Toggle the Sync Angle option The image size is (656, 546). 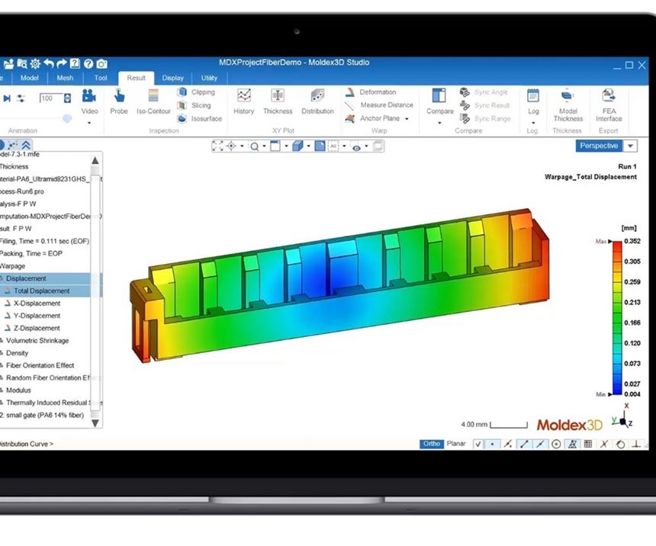(484, 92)
